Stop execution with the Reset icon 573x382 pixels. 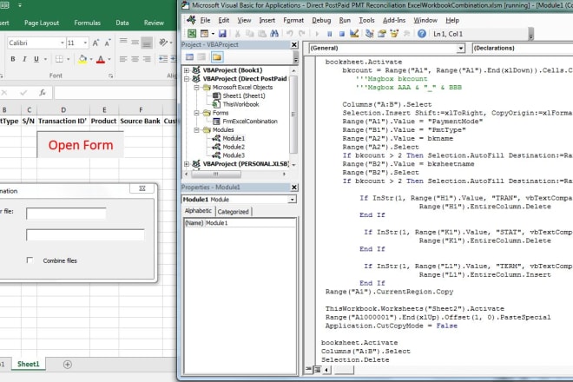(342, 34)
